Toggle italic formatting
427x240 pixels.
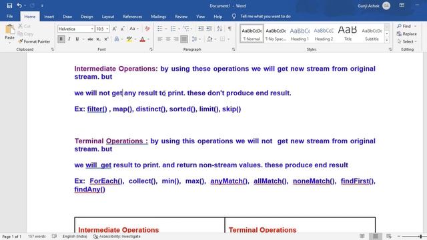(69, 39)
